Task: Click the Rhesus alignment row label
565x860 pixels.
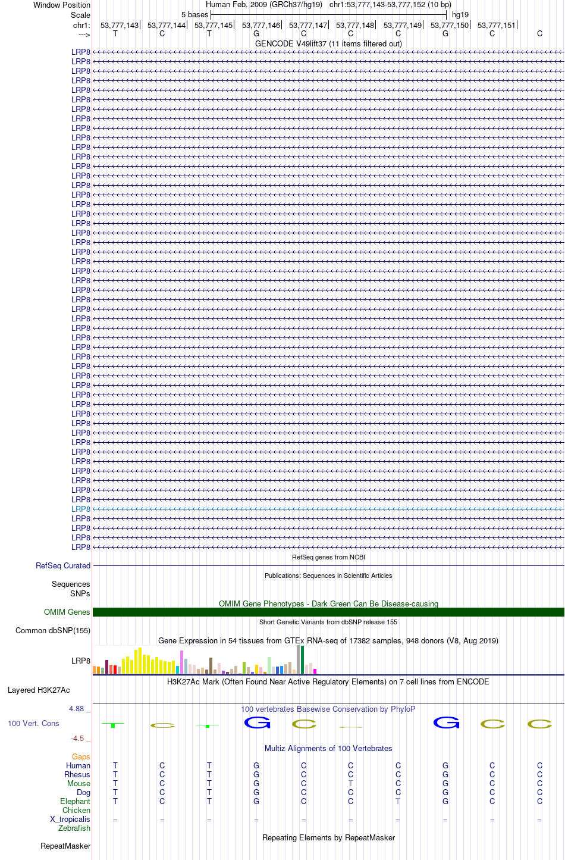Action: 77,774
